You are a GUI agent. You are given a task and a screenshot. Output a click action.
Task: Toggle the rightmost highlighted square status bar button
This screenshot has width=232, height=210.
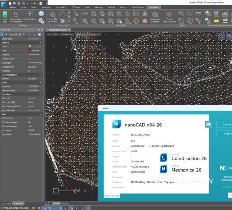click(x=88, y=208)
